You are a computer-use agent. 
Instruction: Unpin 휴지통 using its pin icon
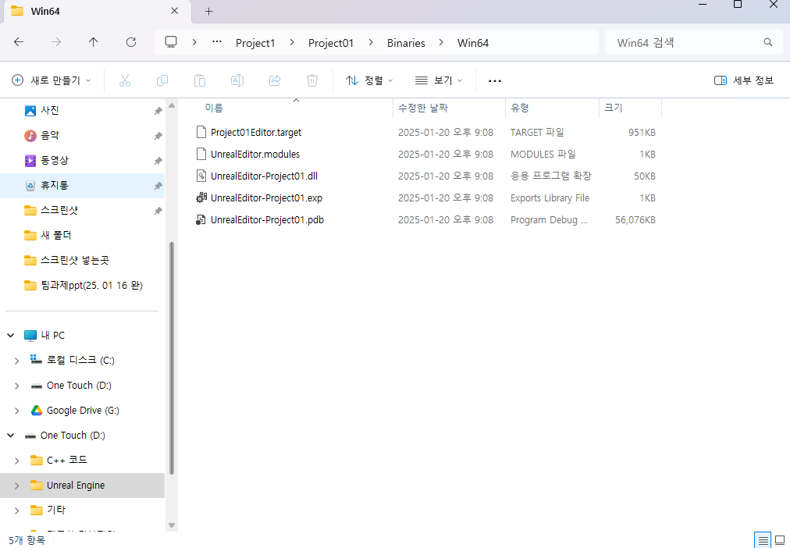(x=158, y=186)
